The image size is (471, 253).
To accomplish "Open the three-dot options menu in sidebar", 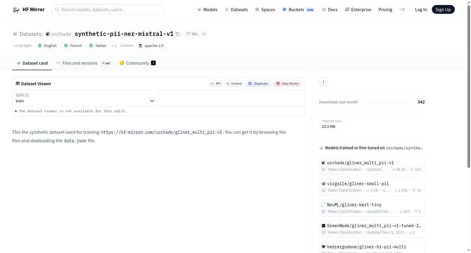I will [x=324, y=82].
